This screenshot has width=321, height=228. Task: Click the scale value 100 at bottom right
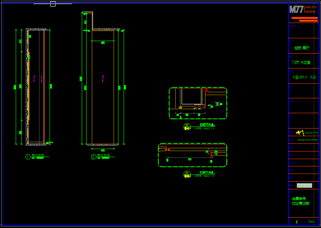click(x=311, y=222)
